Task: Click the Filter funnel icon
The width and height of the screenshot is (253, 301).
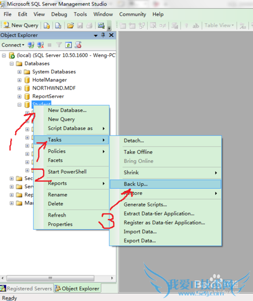Action: tap(59, 45)
